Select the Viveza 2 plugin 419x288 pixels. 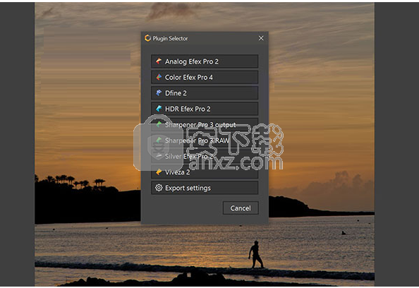pyautogui.click(x=205, y=172)
